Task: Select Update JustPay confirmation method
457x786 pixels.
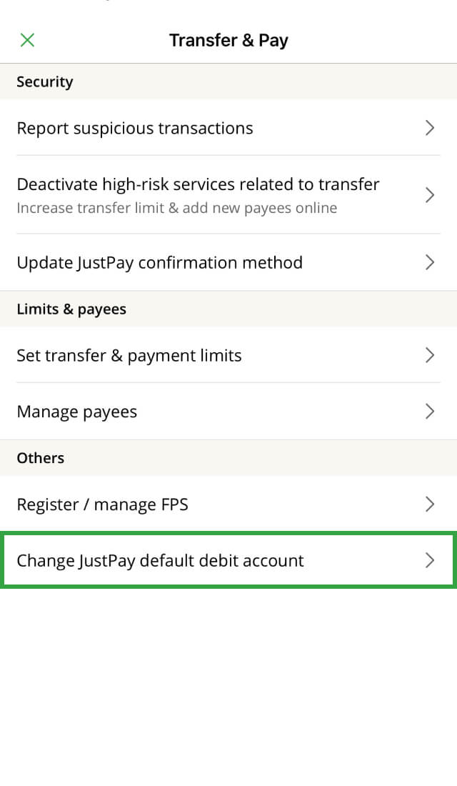Action: click(x=228, y=262)
